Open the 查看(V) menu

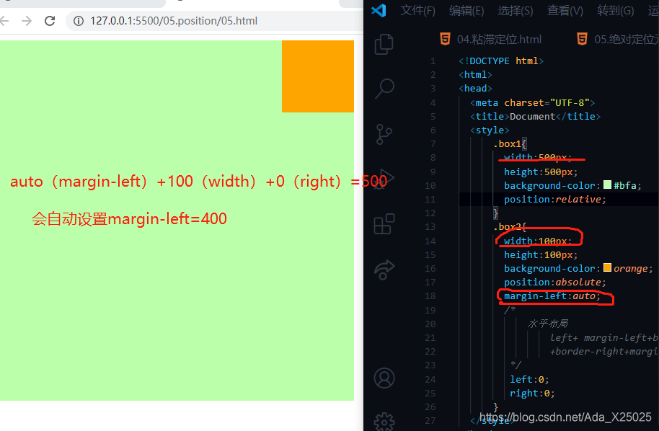point(565,10)
